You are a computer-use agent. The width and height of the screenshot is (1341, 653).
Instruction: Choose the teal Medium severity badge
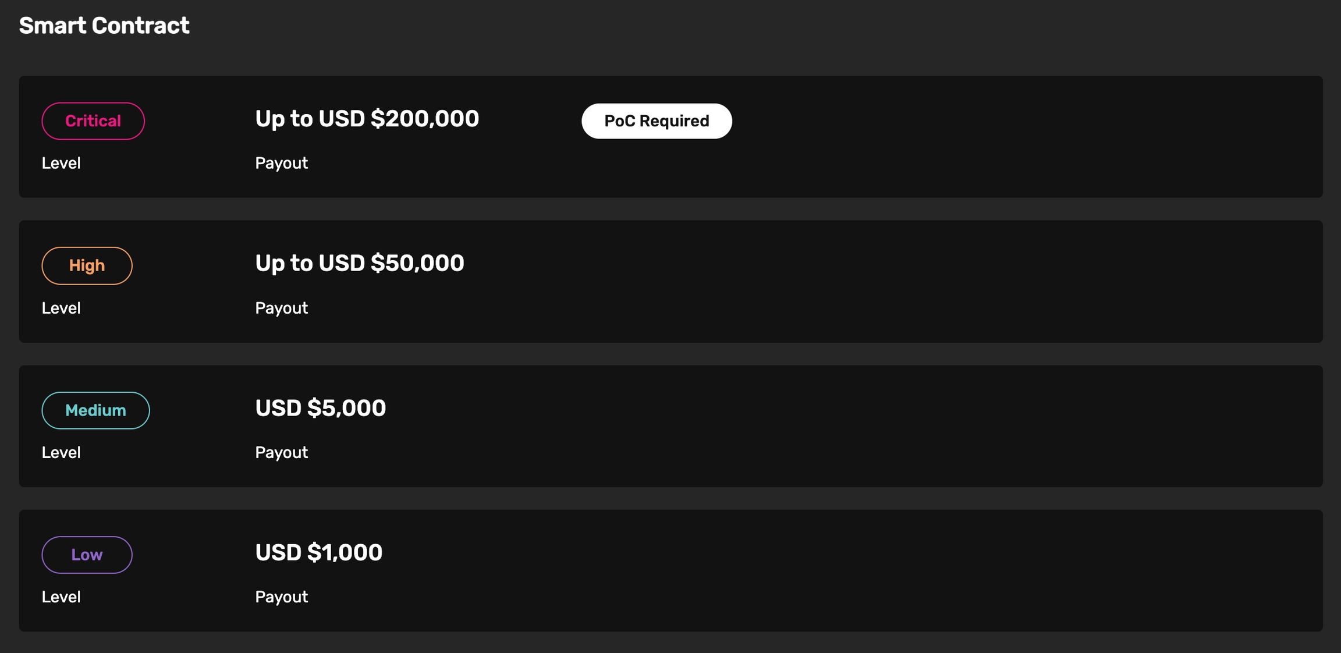click(95, 410)
